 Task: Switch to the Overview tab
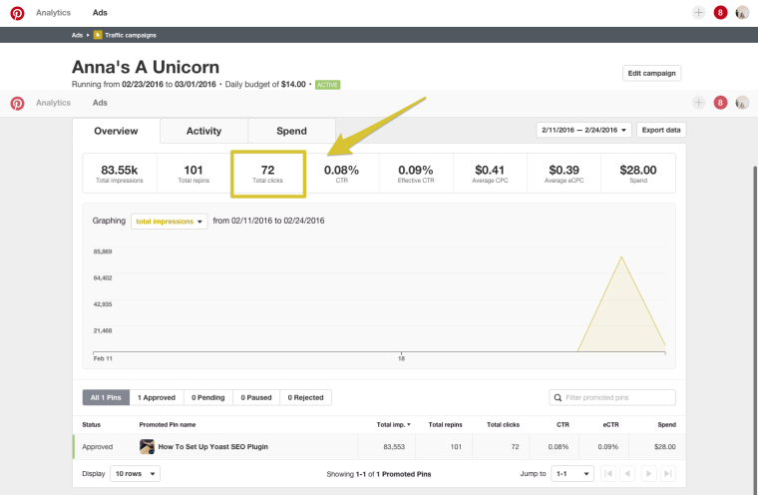[x=116, y=131]
